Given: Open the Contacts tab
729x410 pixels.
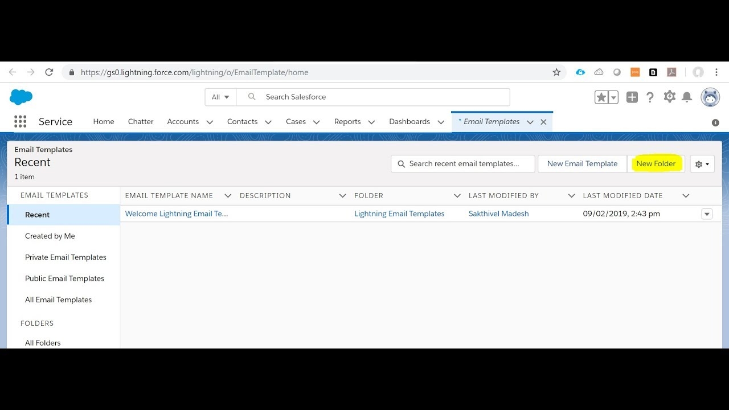Looking at the screenshot, I should [242, 121].
